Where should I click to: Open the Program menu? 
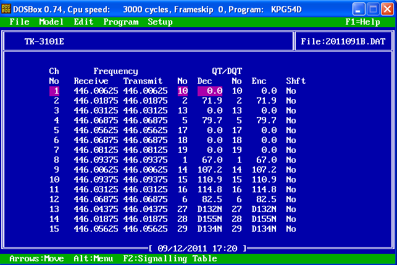121,22
